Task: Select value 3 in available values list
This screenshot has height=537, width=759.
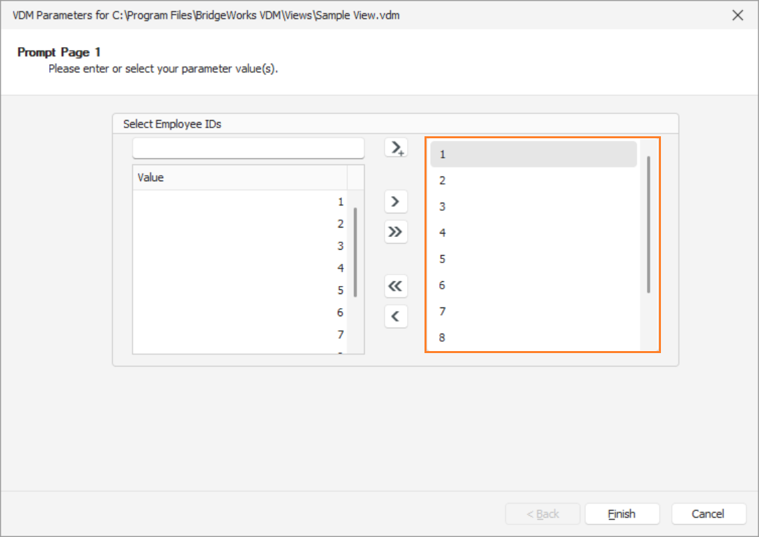Action: (x=240, y=246)
